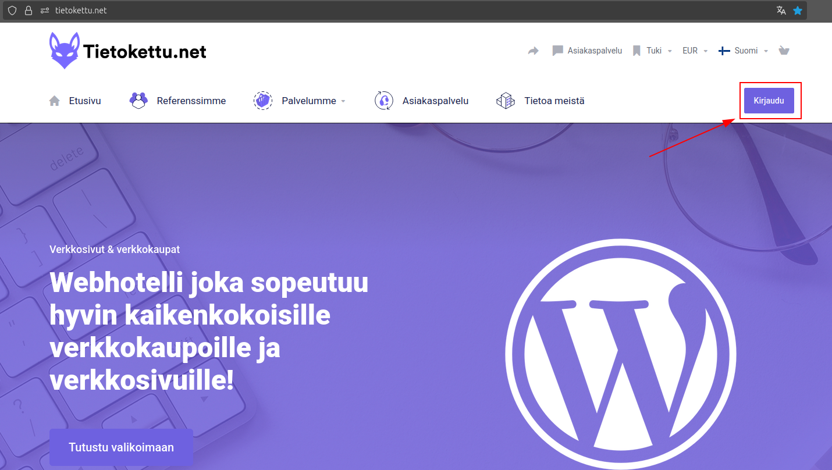This screenshot has height=470, width=832.
Task: Click the share arrow icon in header
Action: tap(534, 51)
